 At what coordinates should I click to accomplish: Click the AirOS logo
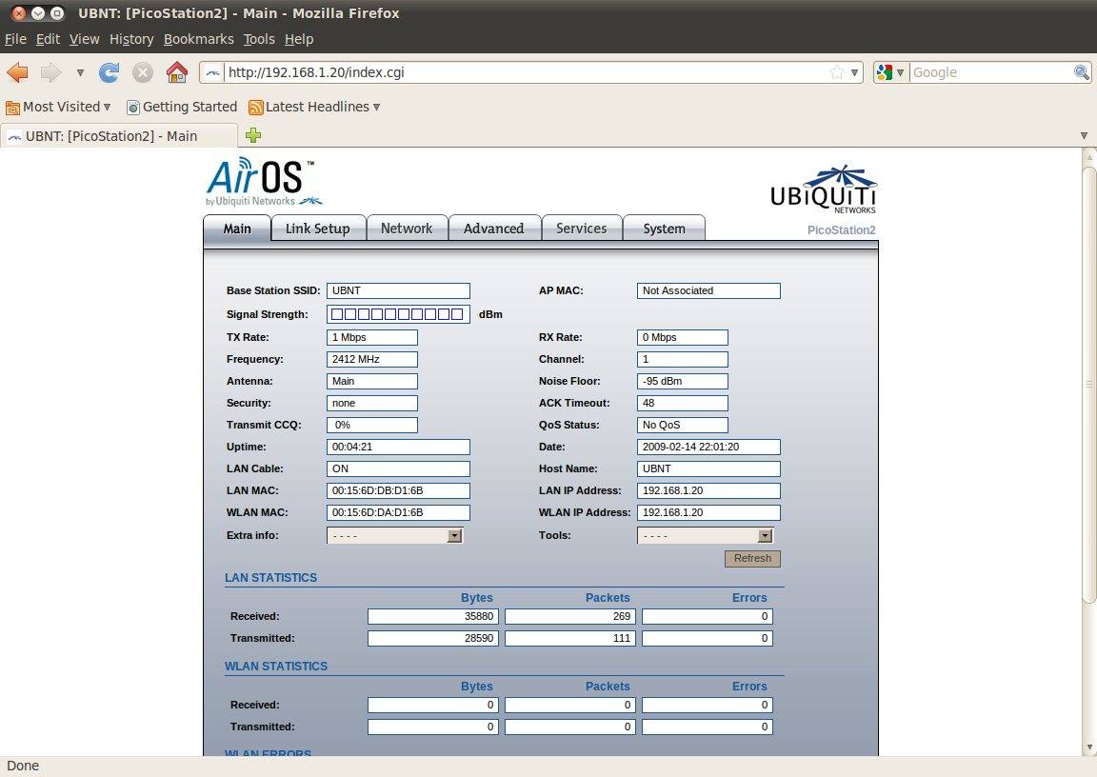tap(255, 181)
